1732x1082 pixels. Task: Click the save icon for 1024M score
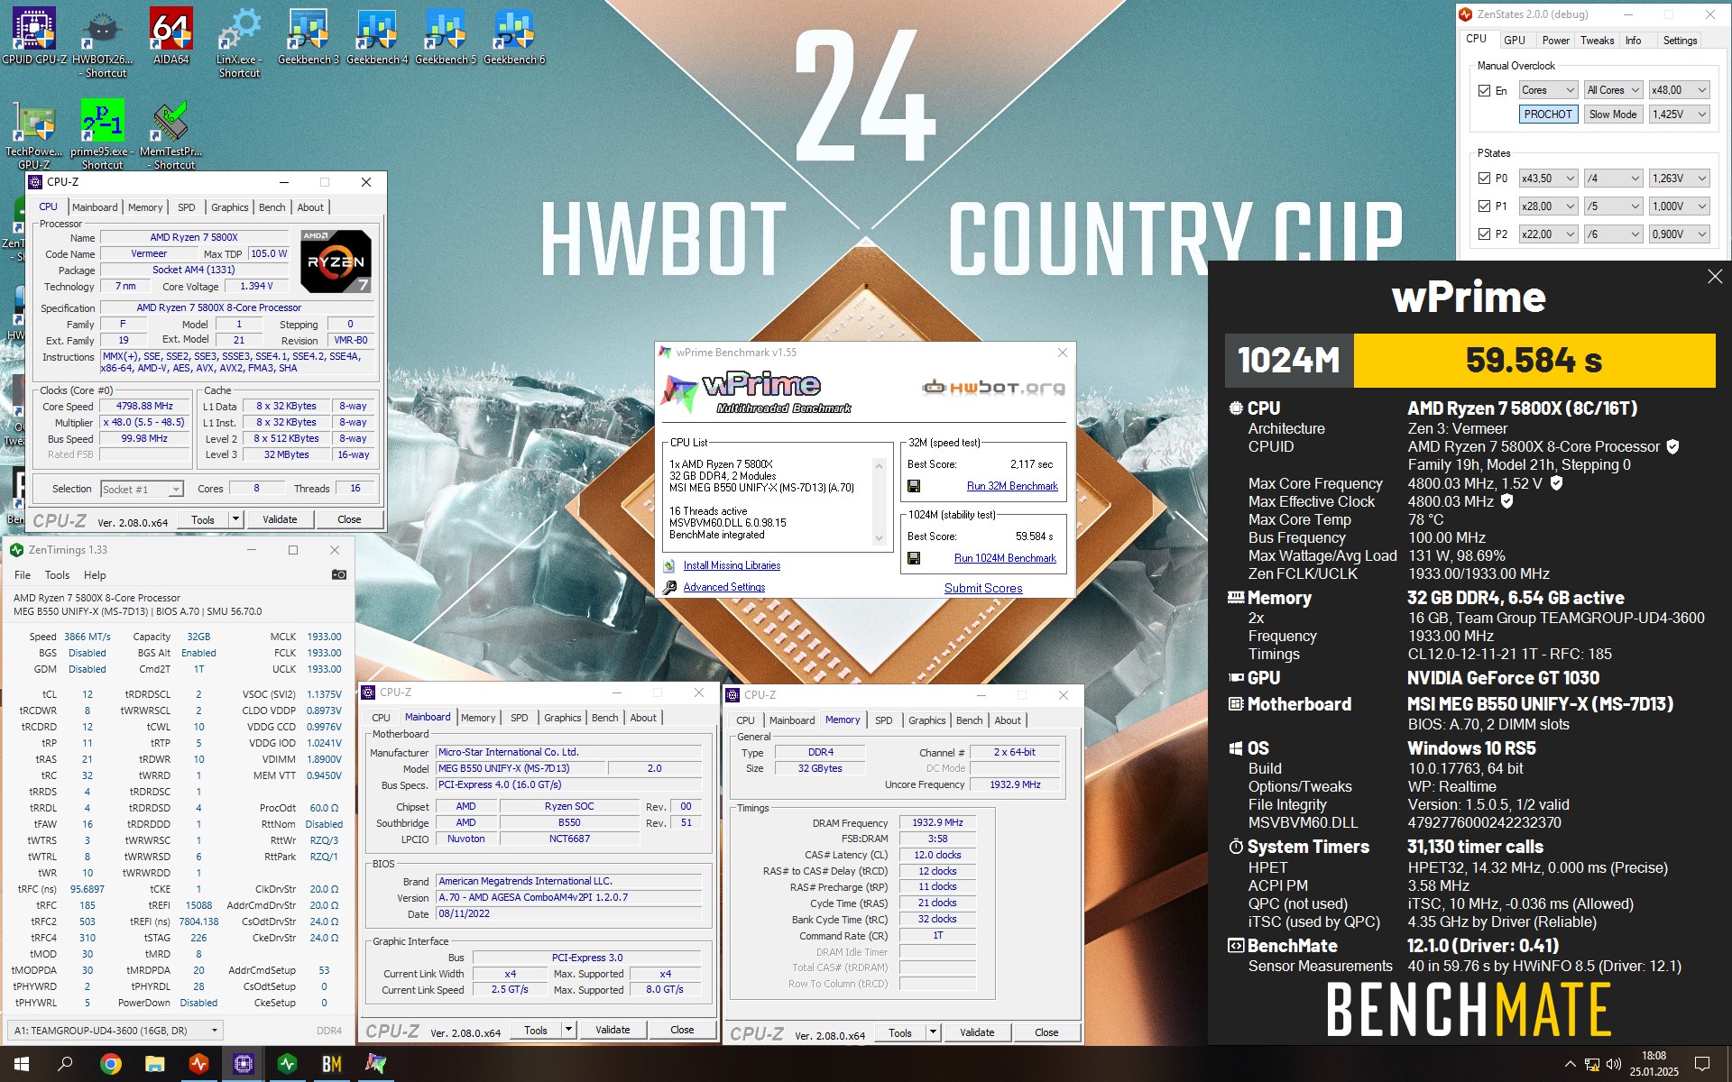click(x=914, y=558)
